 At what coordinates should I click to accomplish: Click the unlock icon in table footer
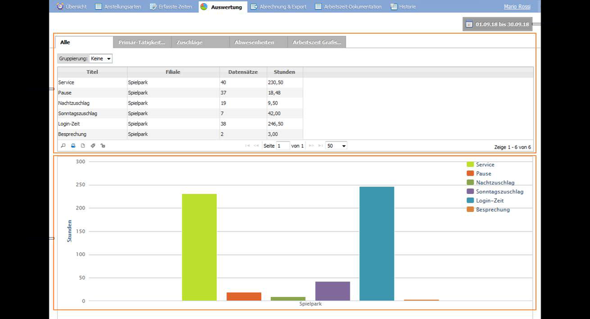(x=103, y=145)
